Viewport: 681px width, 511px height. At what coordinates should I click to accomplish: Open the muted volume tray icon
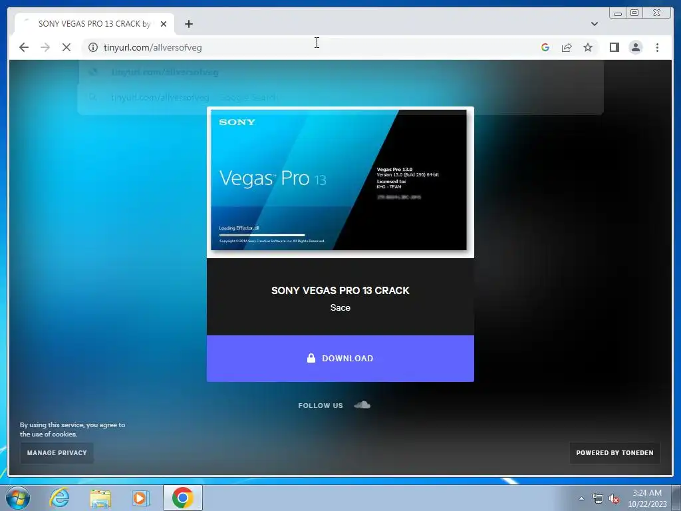click(614, 498)
